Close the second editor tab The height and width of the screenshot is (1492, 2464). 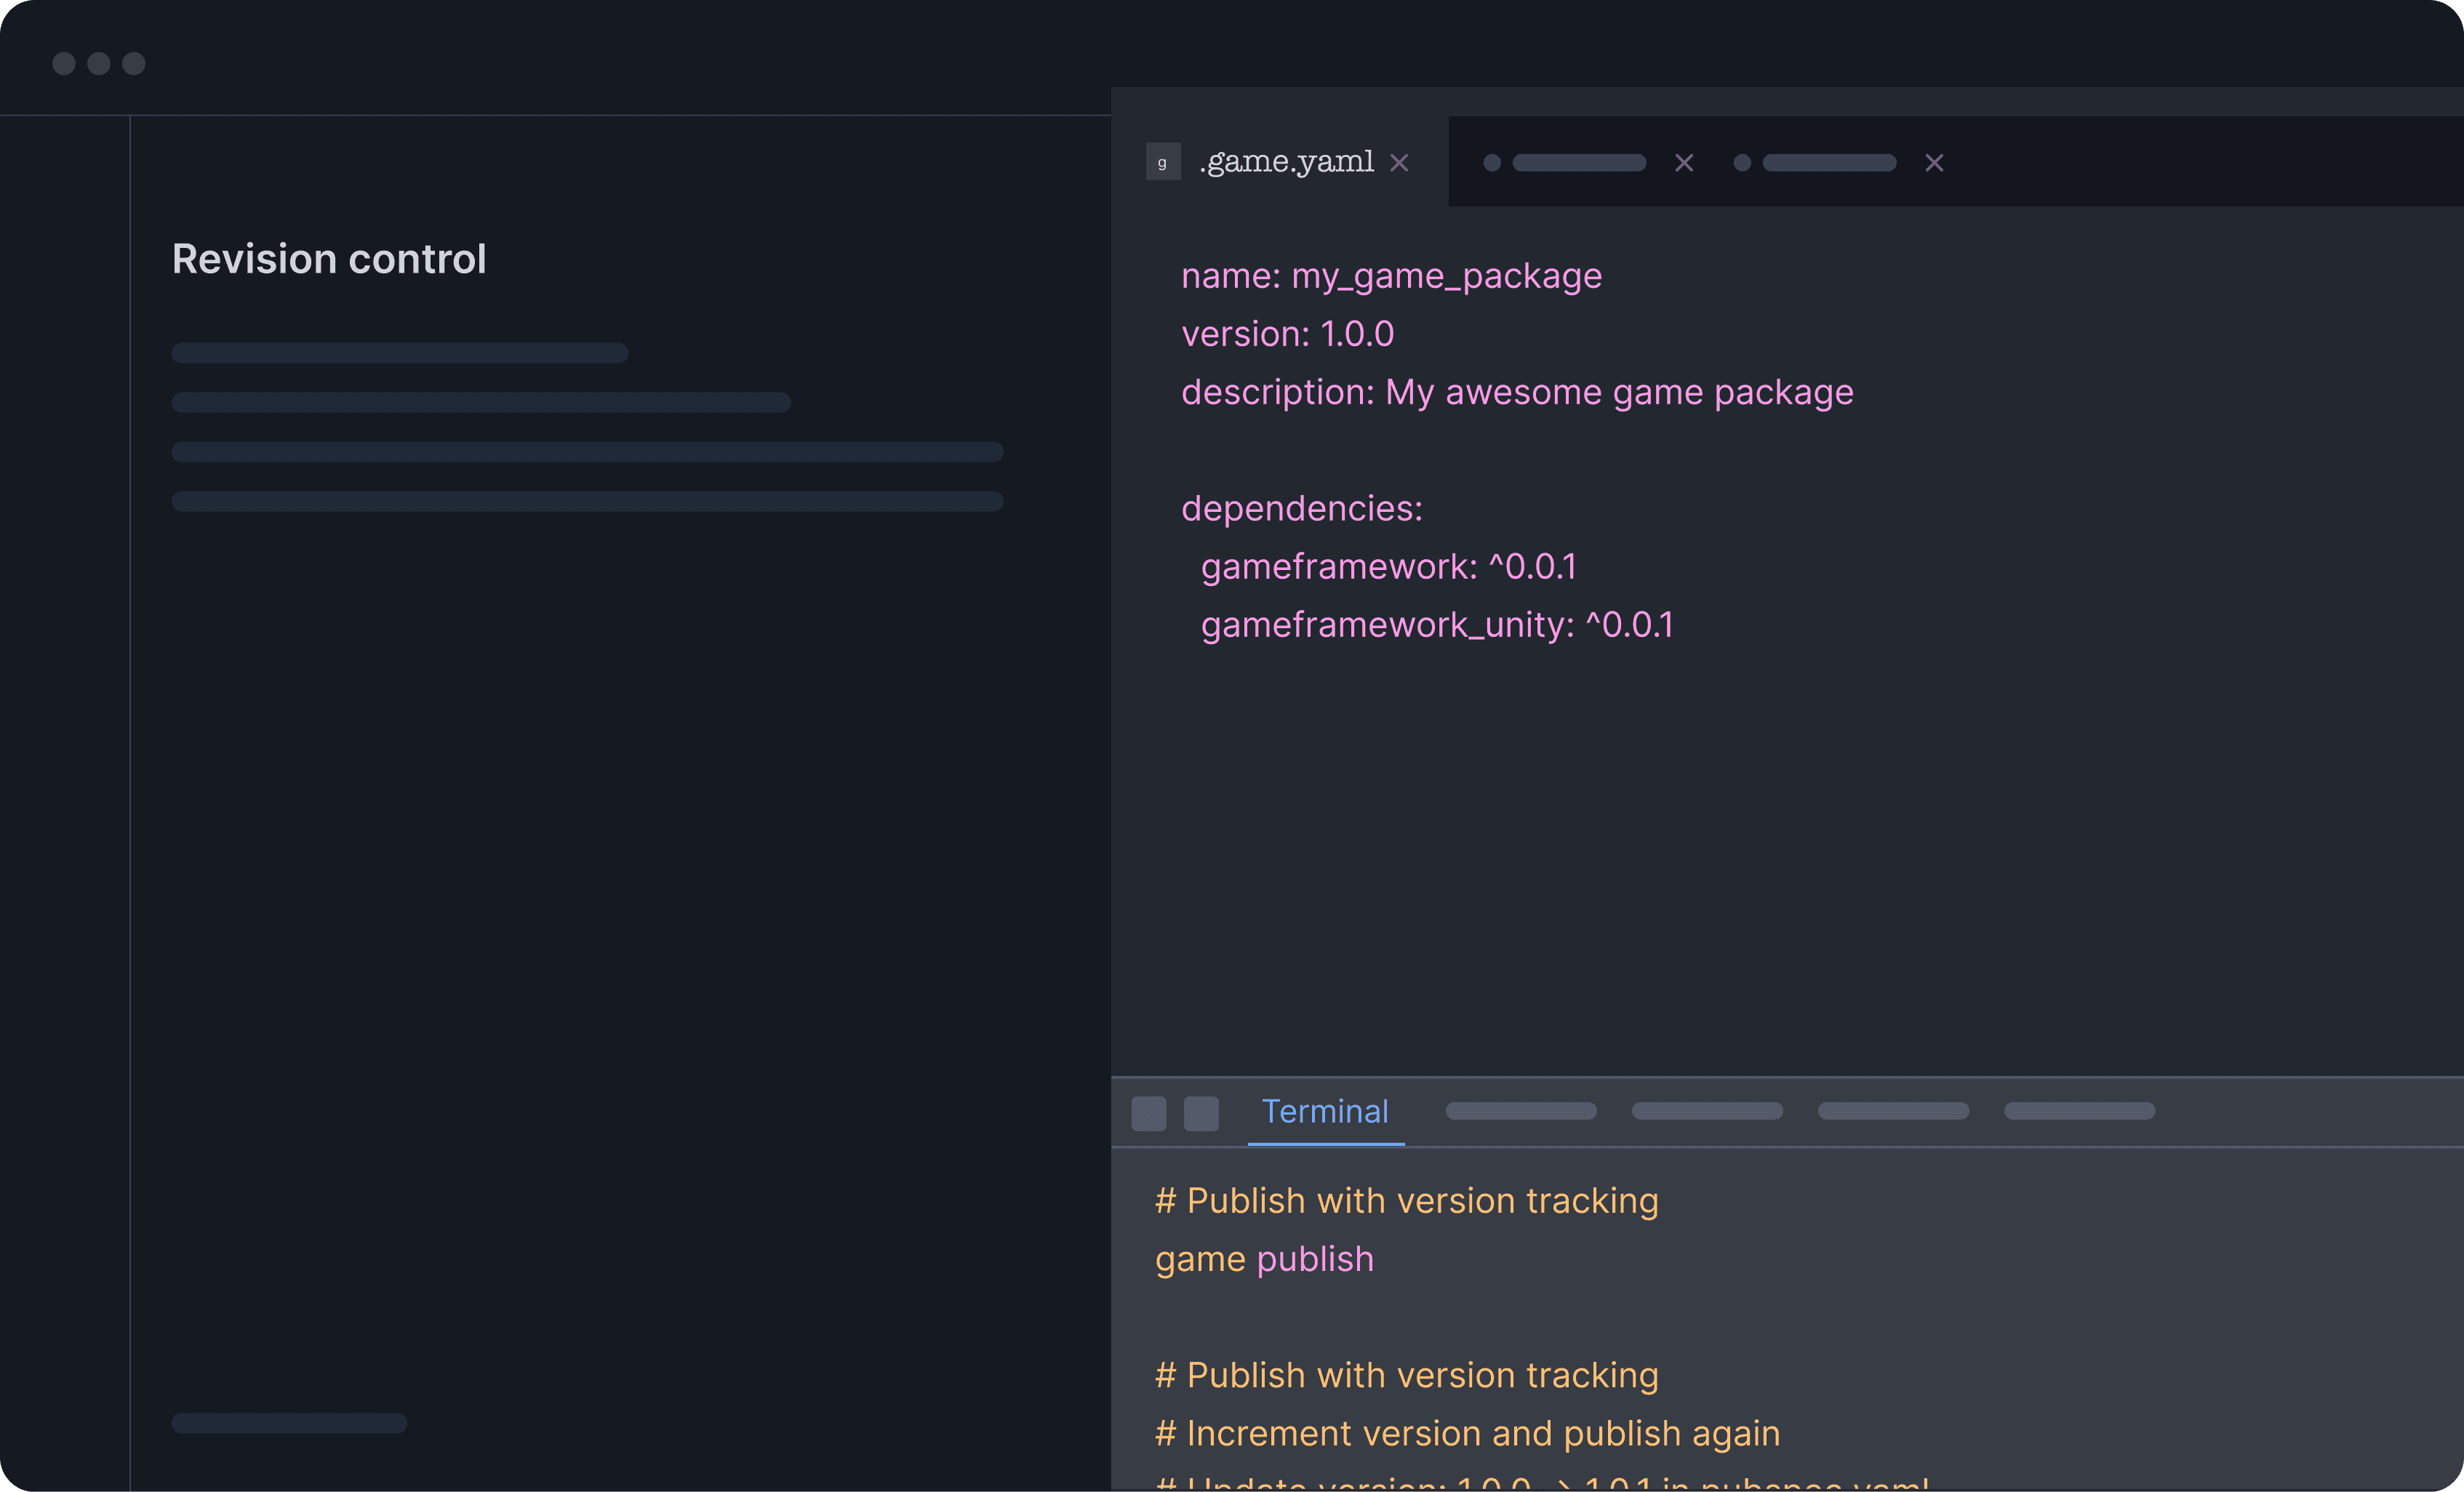(1684, 163)
